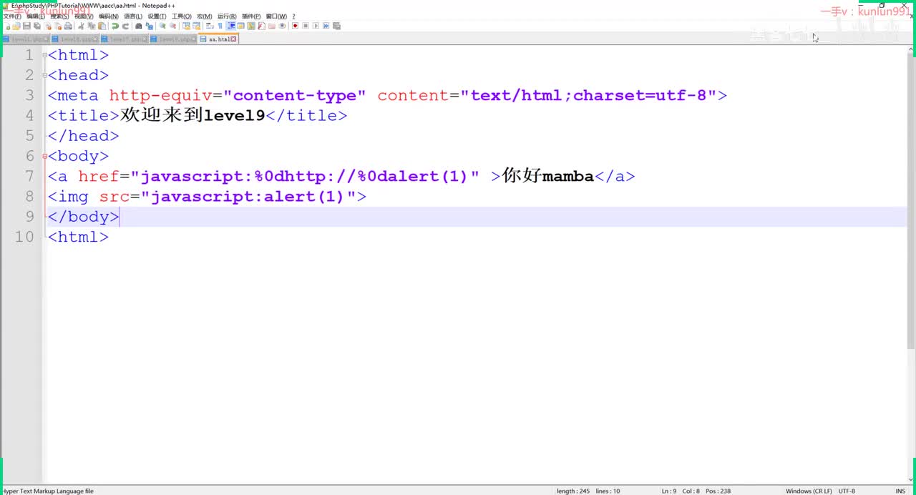
Task: Select the aa.html tab
Action: pyautogui.click(x=218, y=39)
